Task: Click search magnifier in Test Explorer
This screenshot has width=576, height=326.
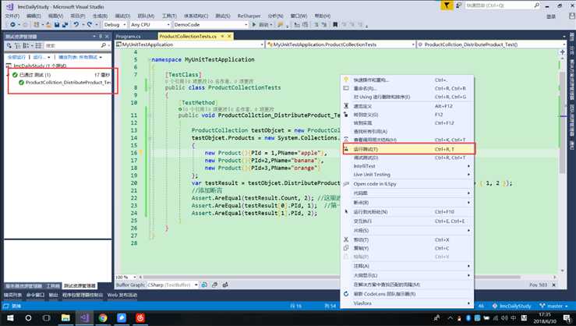Action: [x=104, y=45]
